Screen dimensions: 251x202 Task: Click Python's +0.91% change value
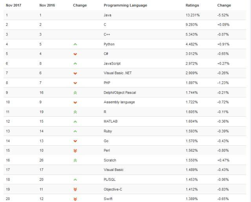pyautogui.click(x=223, y=44)
